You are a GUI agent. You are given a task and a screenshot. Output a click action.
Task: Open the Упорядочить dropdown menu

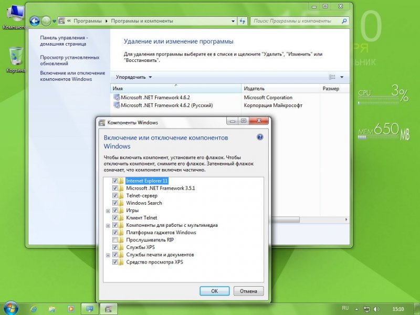134,77
